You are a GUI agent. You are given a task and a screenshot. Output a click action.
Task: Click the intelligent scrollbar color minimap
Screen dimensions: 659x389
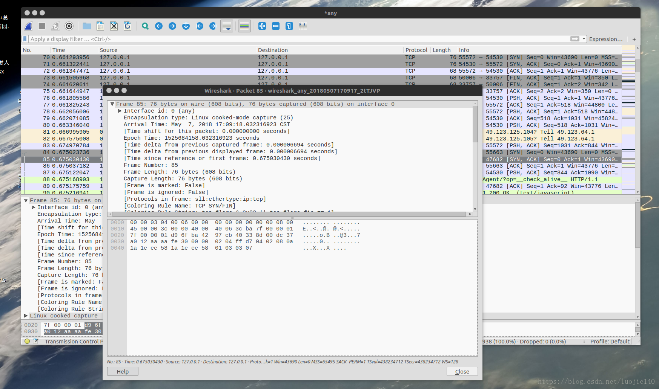pyautogui.click(x=628, y=120)
